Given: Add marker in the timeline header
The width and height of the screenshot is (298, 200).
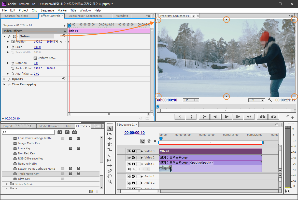Looking at the screenshot, I should 155,141.
